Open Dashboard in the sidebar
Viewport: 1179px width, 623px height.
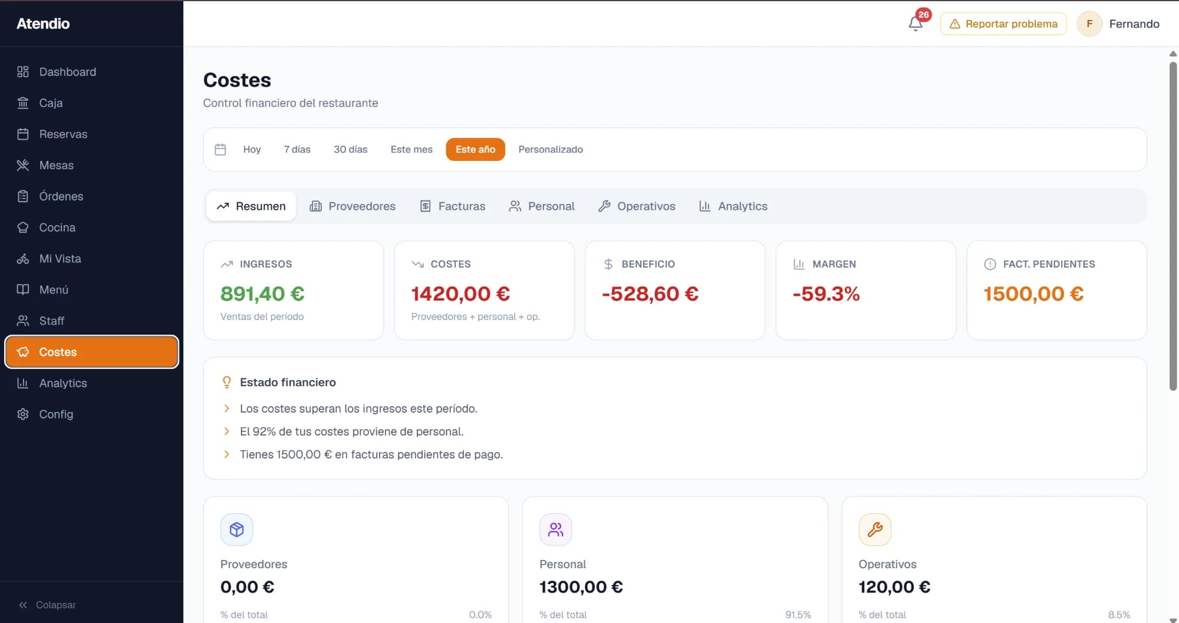click(91, 72)
